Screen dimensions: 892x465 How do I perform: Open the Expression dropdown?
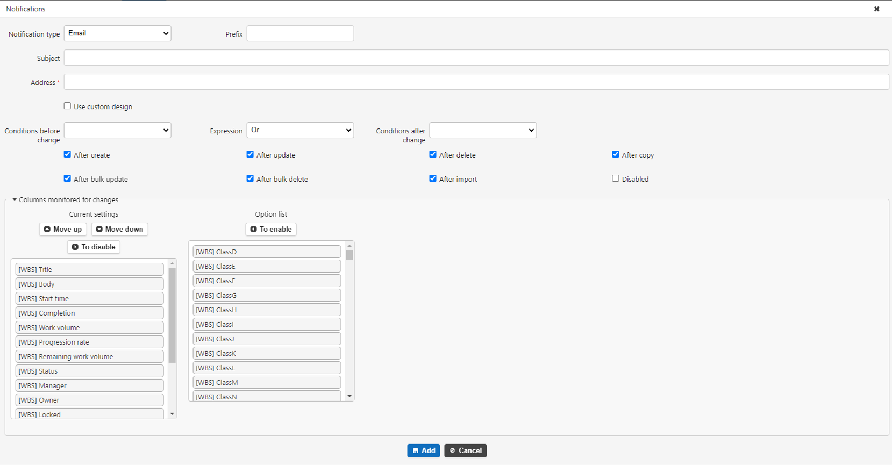300,130
